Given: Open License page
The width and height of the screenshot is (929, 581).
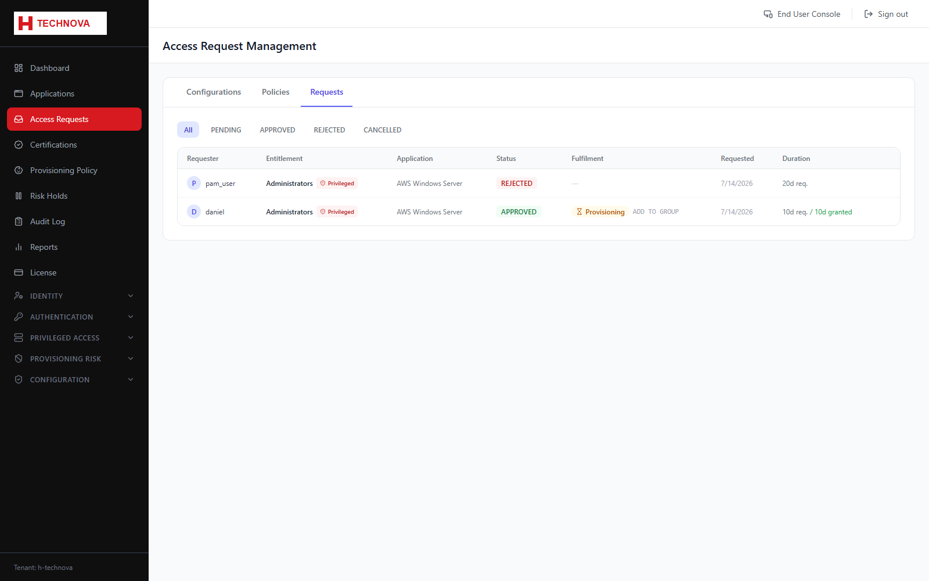Looking at the screenshot, I should point(74,272).
